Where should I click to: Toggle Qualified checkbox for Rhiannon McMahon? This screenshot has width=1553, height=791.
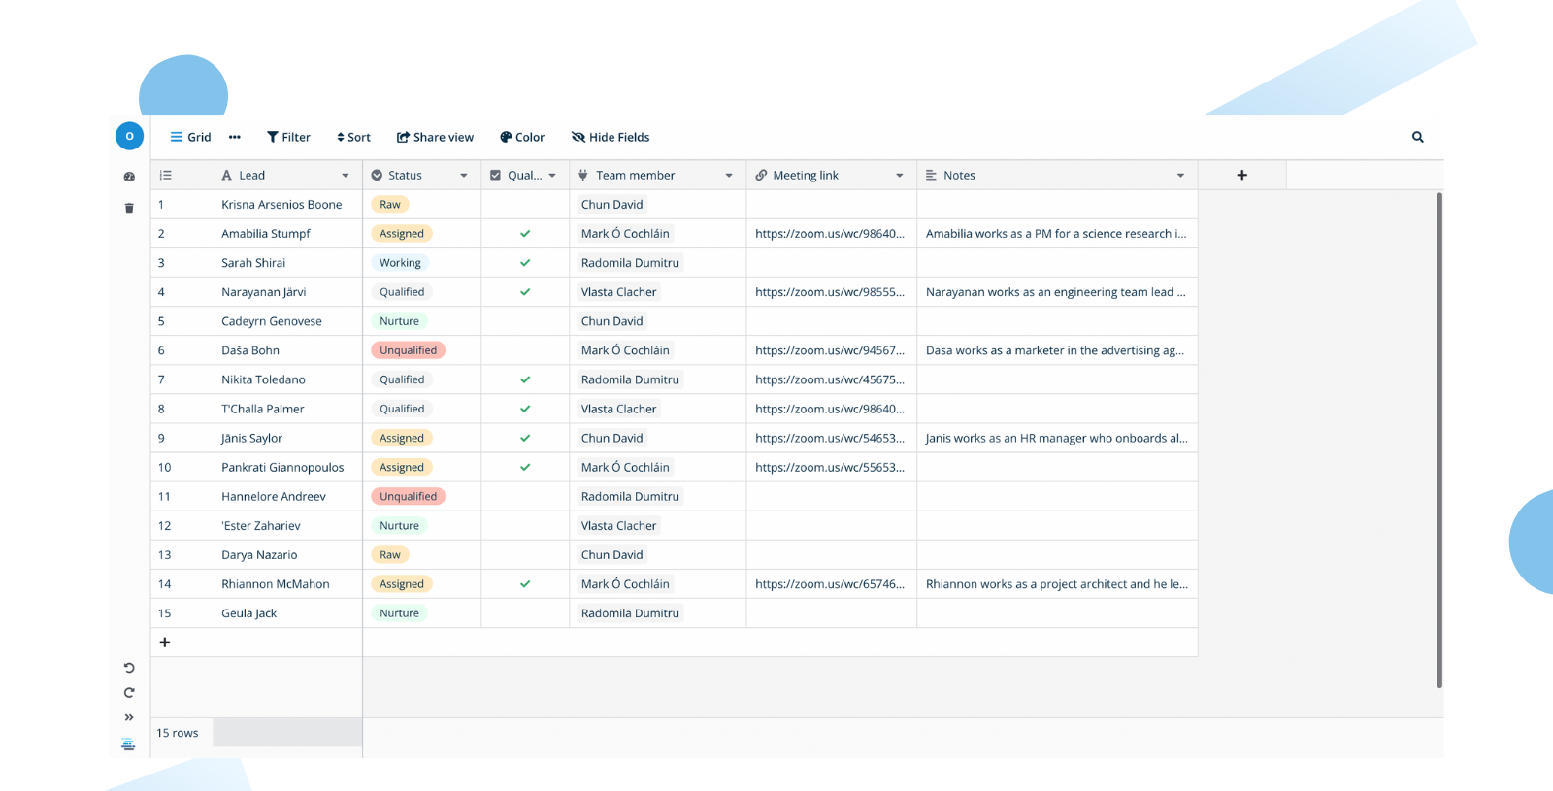tap(525, 584)
